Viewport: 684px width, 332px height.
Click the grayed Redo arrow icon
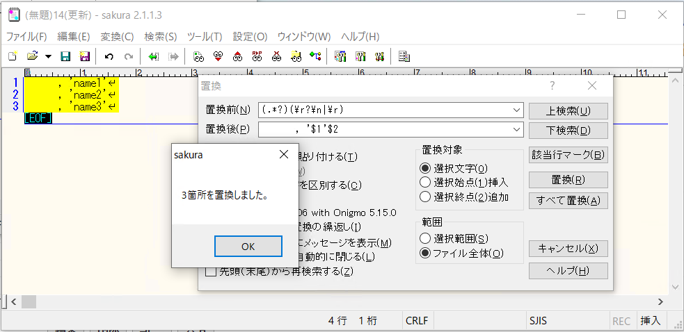(128, 56)
